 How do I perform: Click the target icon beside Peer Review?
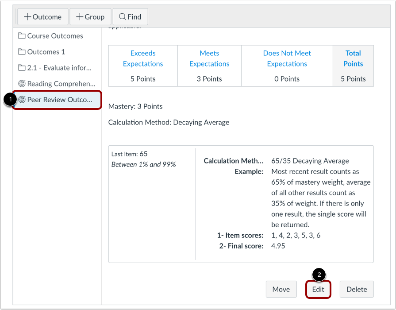[22, 100]
